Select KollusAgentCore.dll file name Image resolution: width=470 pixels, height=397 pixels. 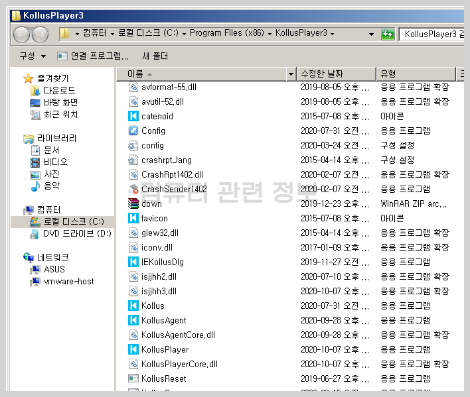coord(178,335)
